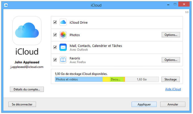This screenshot has width=193, height=114.
Task: Open the Aide iCloud link
Action: [173, 89]
